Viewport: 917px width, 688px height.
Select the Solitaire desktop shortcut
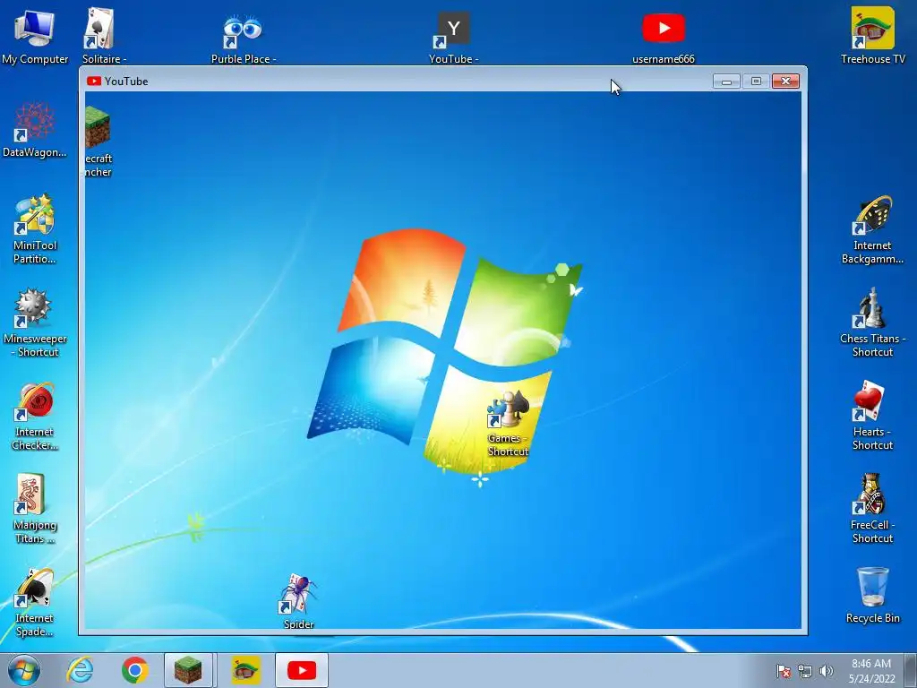point(104,35)
